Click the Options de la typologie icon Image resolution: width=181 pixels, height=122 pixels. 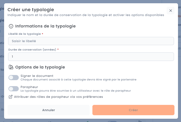(11, 67)
